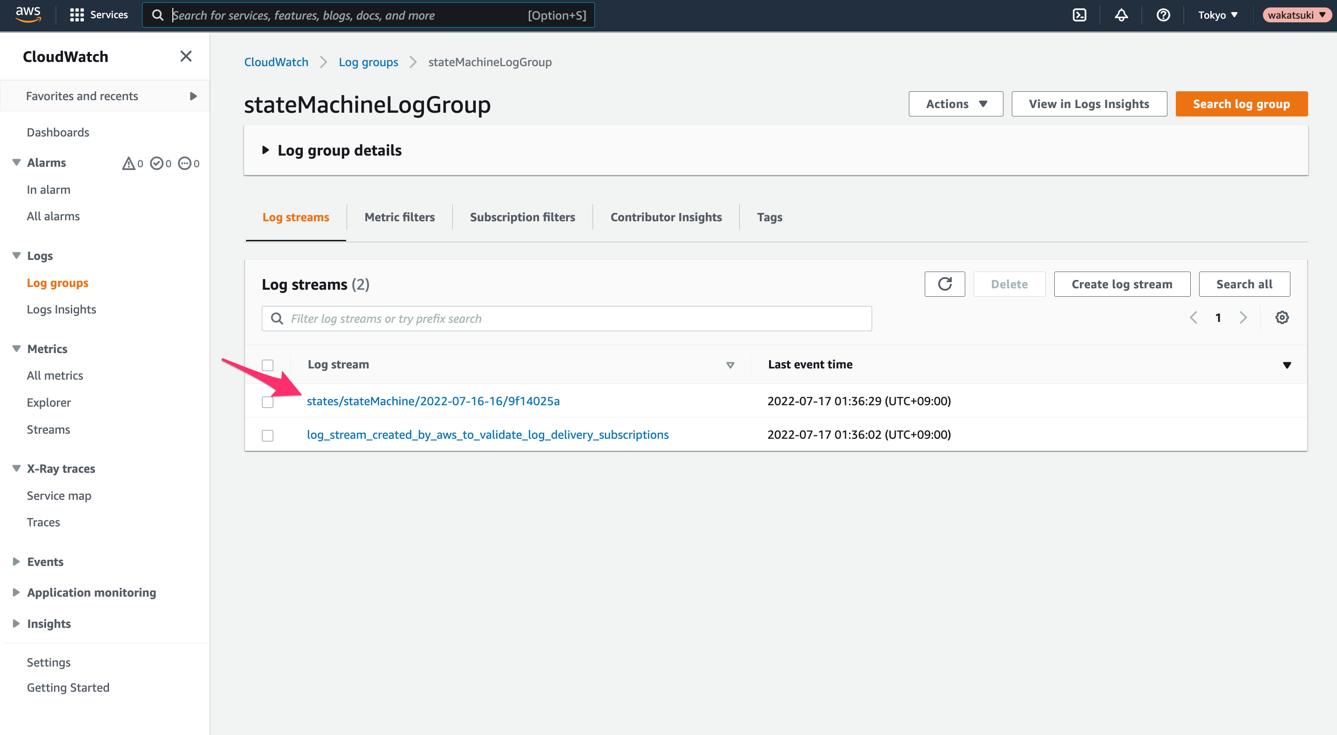1337x735 pixels.
Task: Click the Search log group button
Action: click(1241, 104)
